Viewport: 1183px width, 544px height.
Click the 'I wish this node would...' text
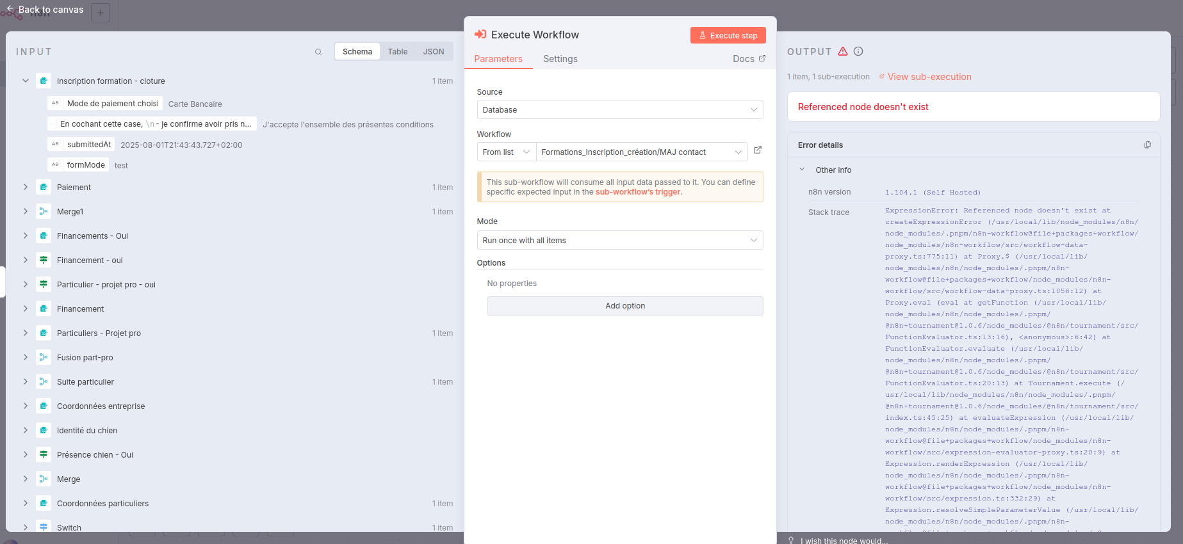click(x=844, y=541)
